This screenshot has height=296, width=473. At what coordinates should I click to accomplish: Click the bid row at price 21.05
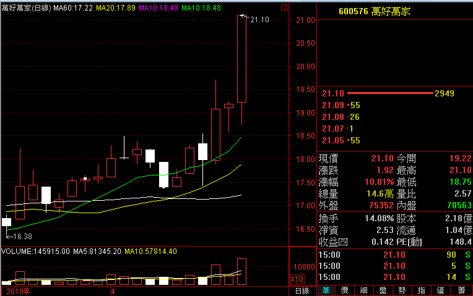click(x=341, y=140)
